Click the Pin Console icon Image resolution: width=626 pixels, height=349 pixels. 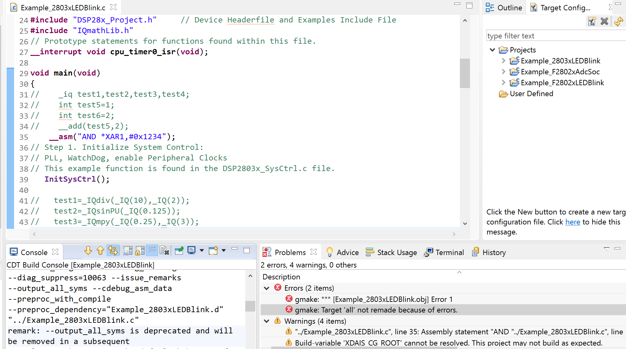tap(179, 251)
